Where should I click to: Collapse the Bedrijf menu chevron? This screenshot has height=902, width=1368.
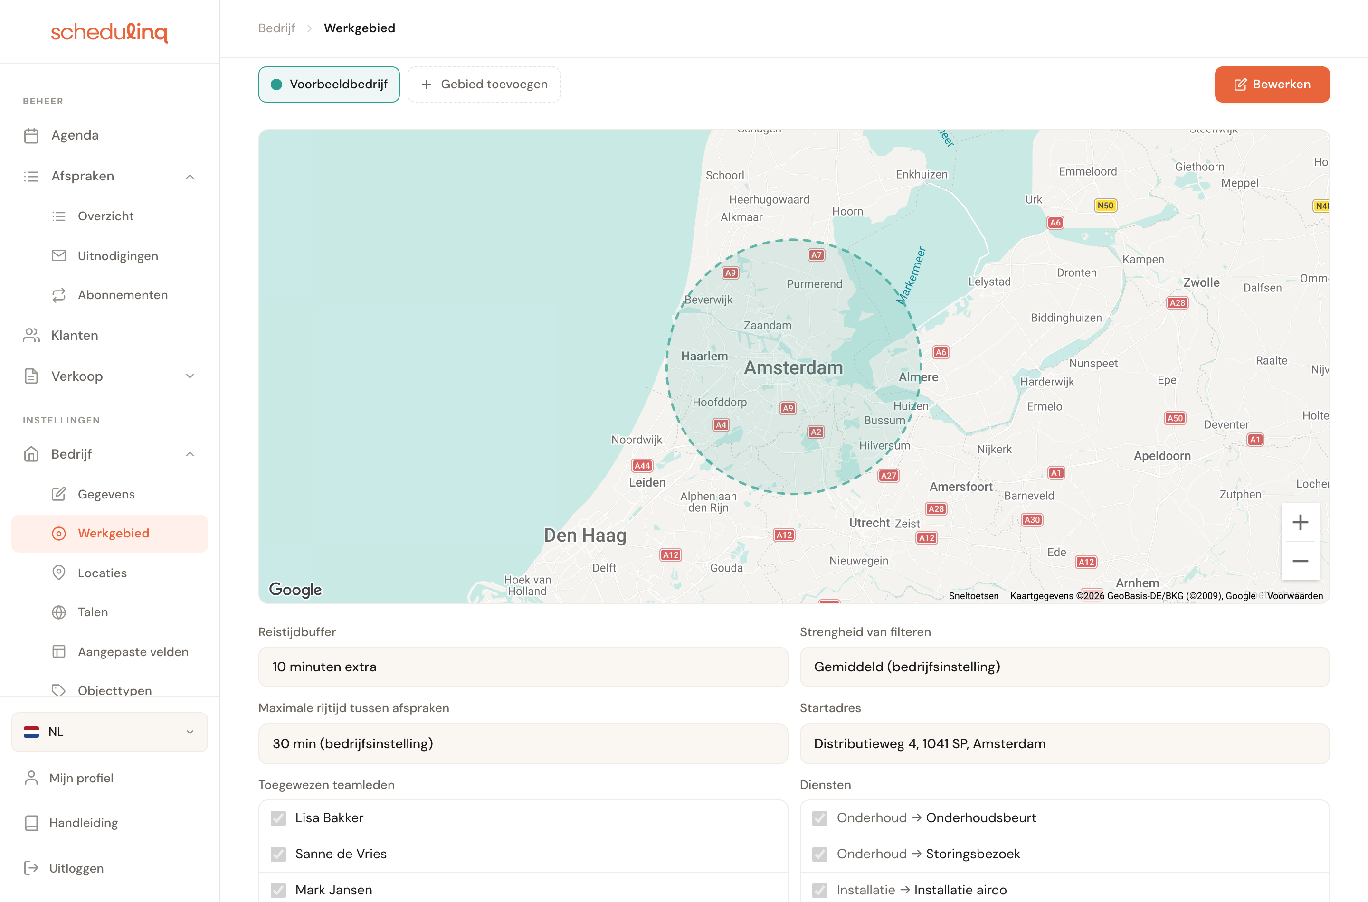click(190, 454)
